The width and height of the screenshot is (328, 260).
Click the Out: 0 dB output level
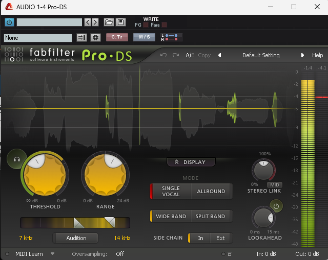point(307,254)
